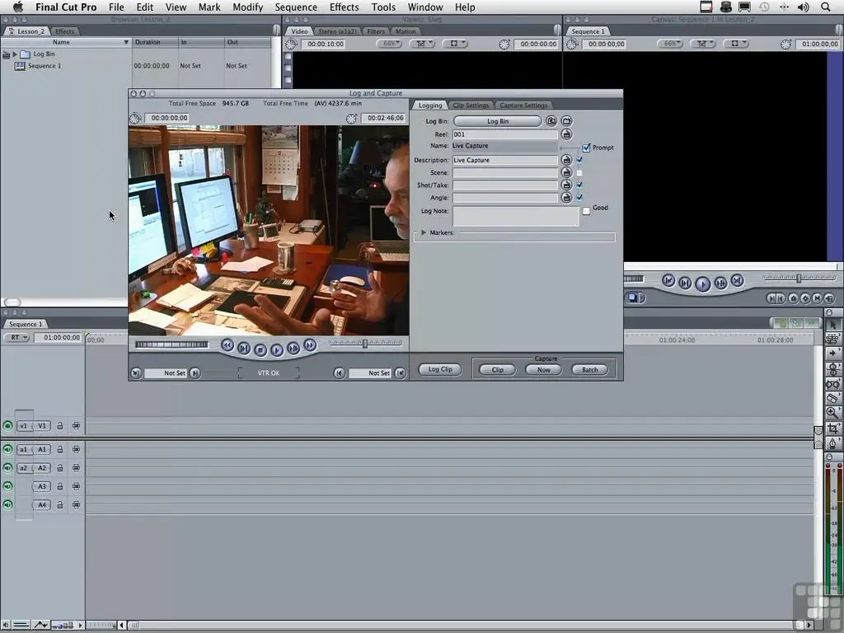Rewind the tape in Log and Capture
This screenshot has height=633, width=844.
pos(227,345)
